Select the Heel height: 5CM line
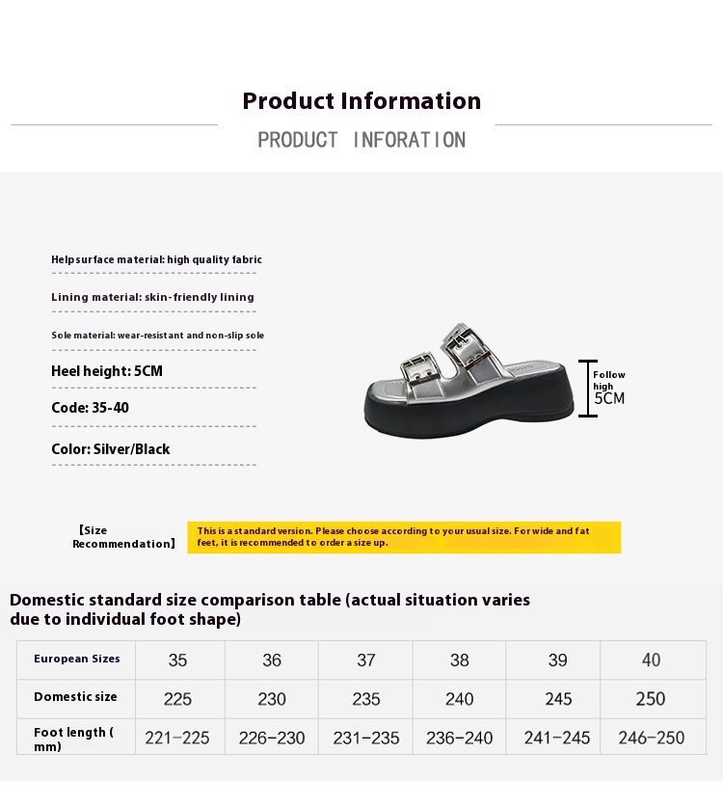The image size is (723, 808). (107, 371)
